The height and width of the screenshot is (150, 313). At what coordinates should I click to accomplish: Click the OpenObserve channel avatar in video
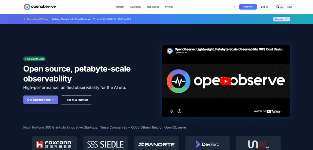(170, 51)
